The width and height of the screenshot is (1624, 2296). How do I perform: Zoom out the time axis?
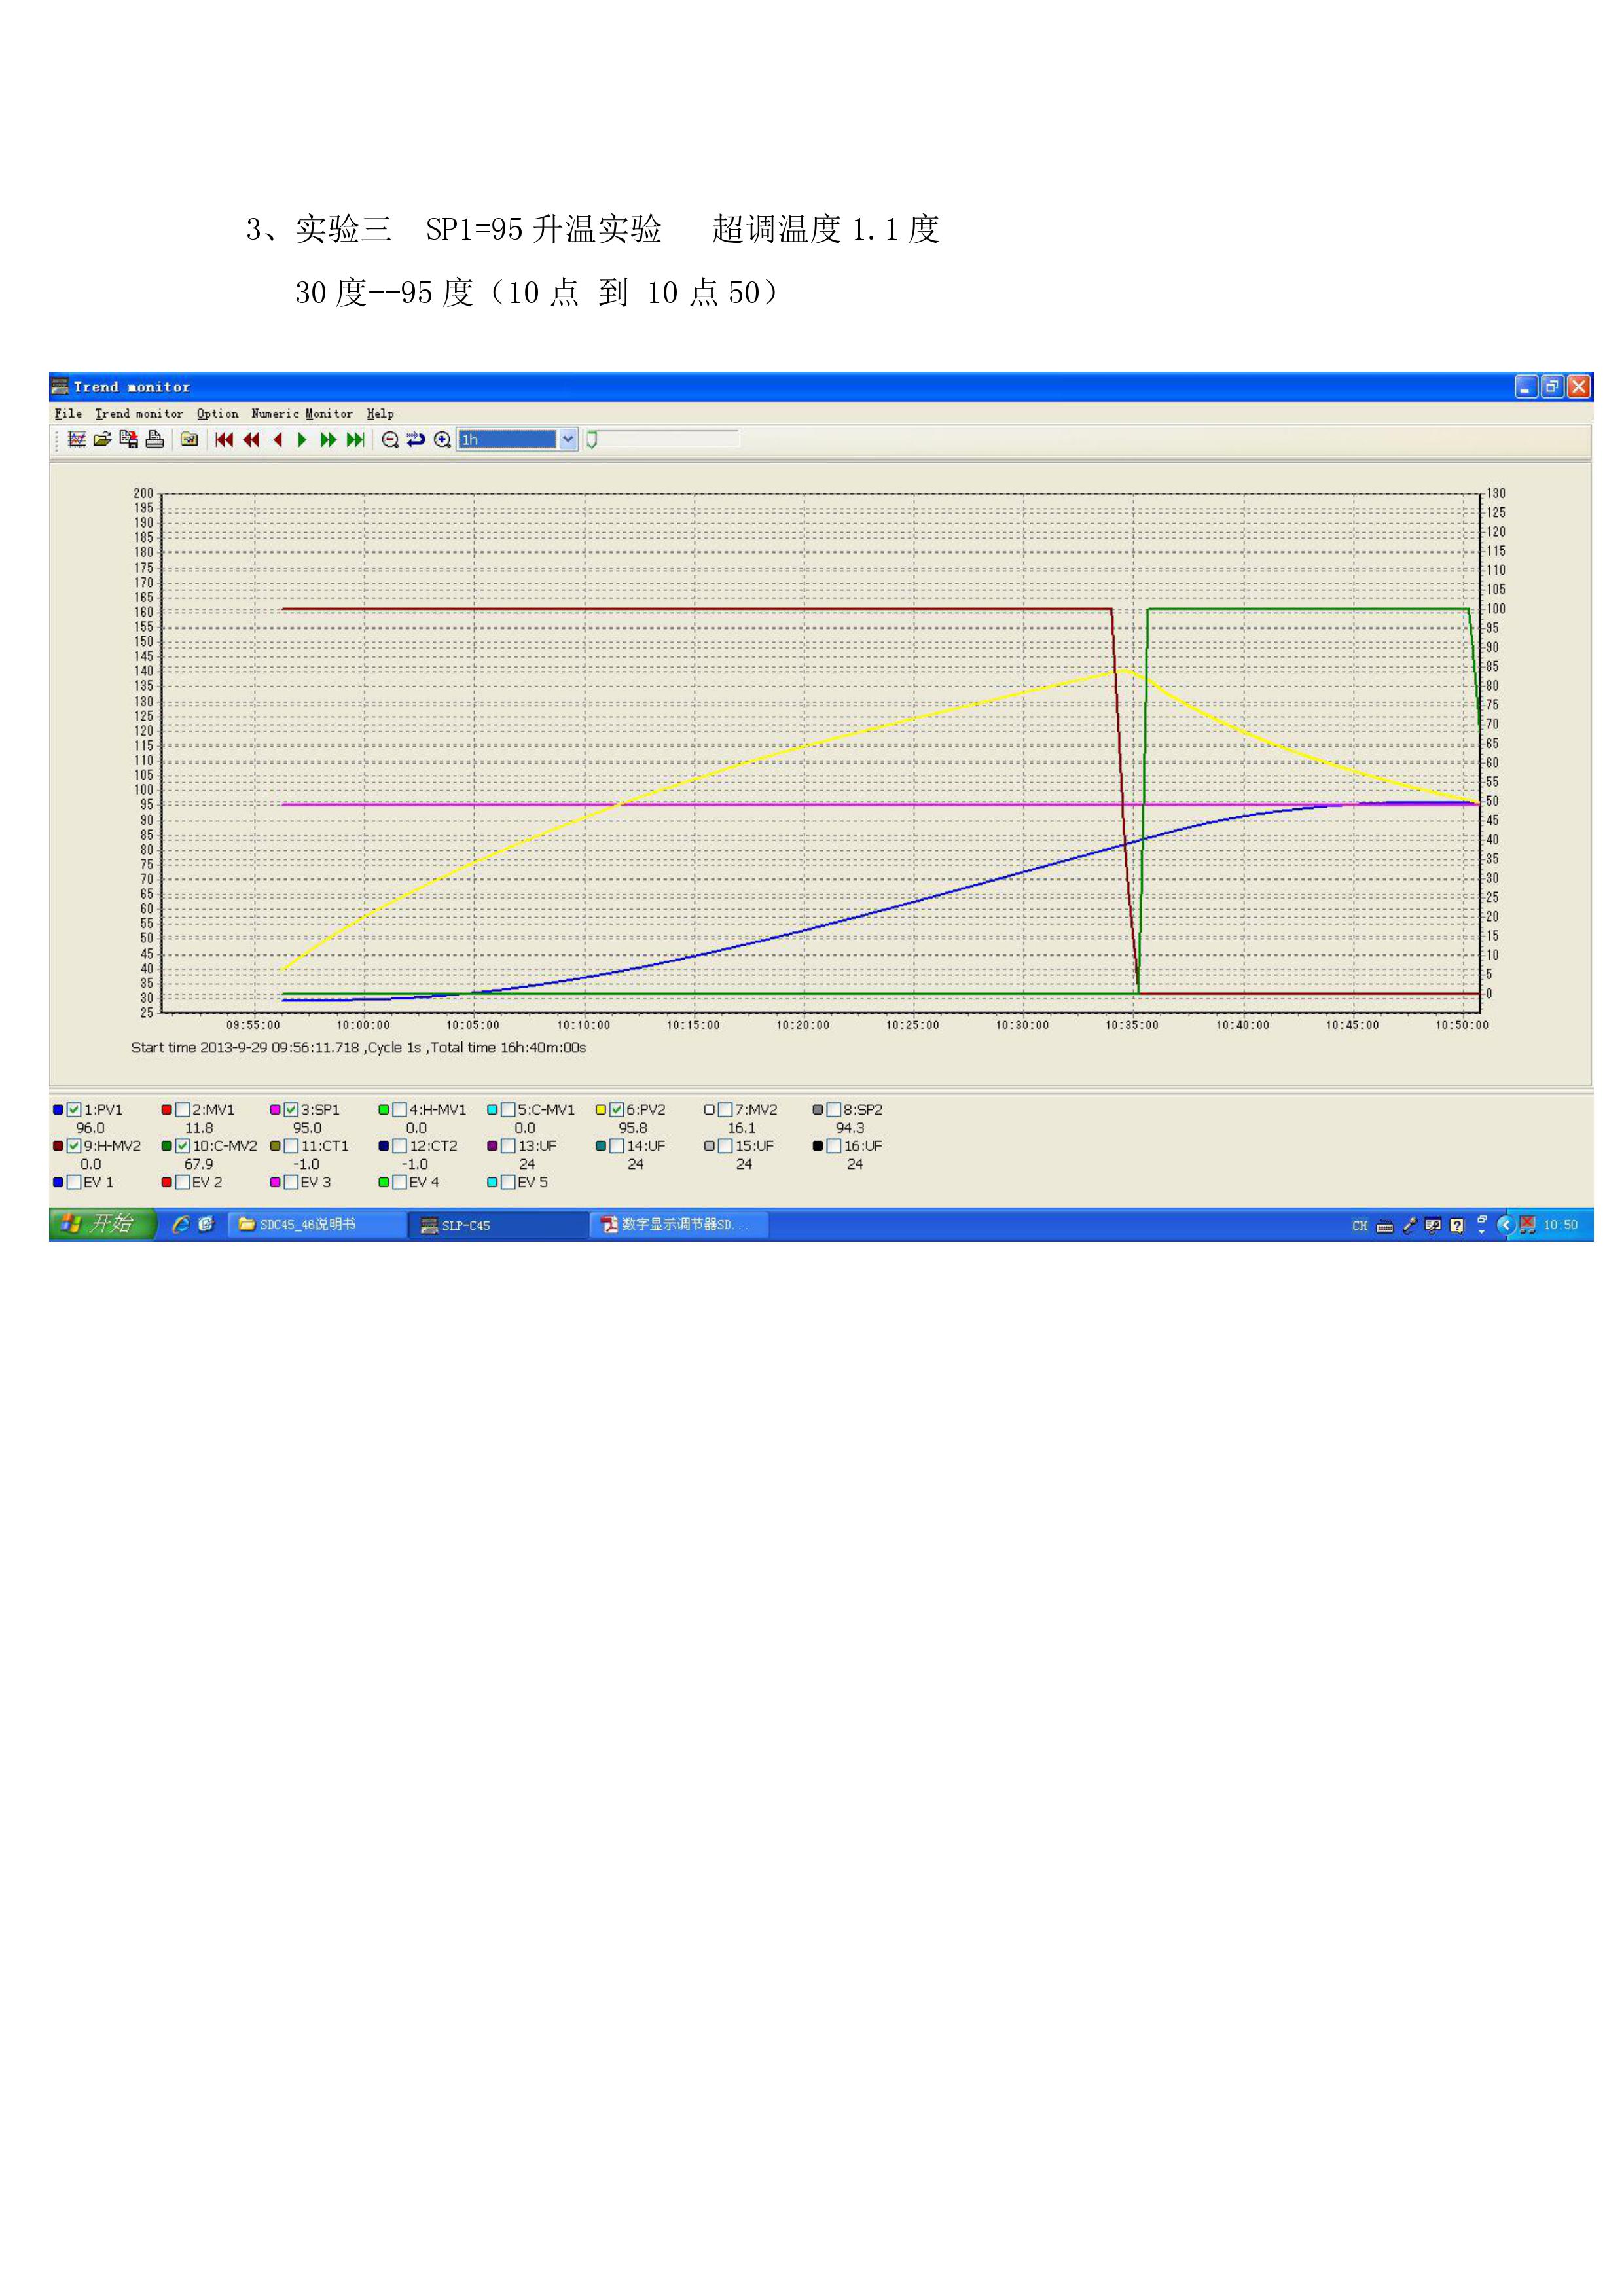pyautogui.click(x=390, y=440)
